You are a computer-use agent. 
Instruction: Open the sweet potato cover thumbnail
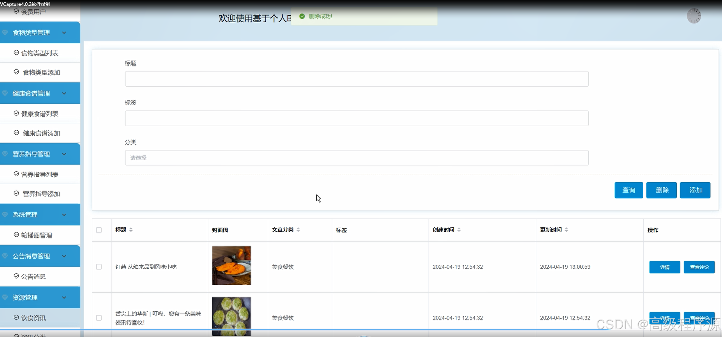coord(231,266)
